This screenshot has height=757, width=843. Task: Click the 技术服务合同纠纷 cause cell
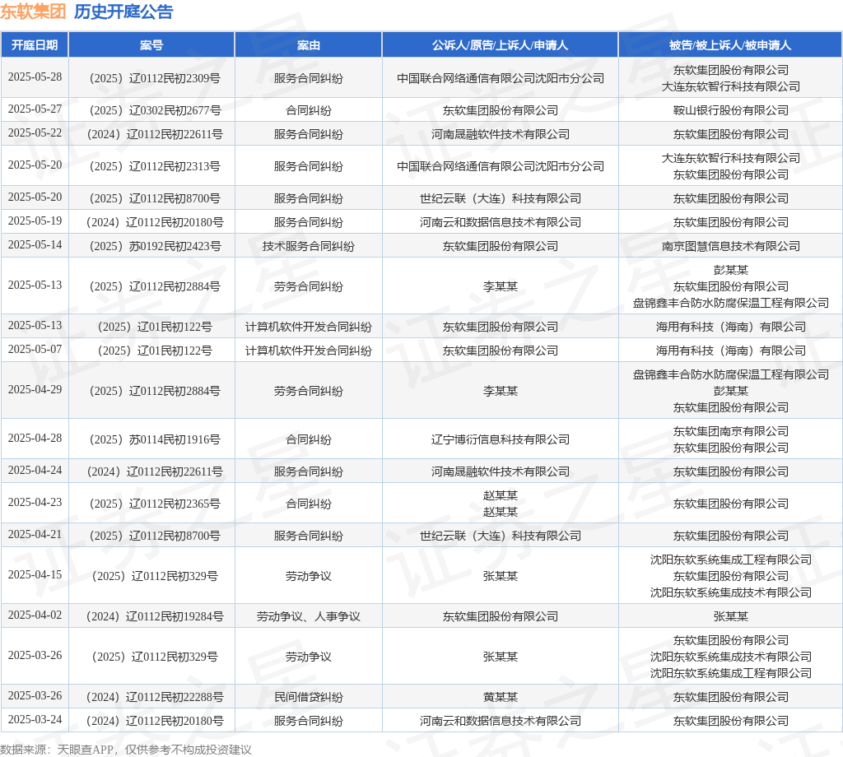308,247
